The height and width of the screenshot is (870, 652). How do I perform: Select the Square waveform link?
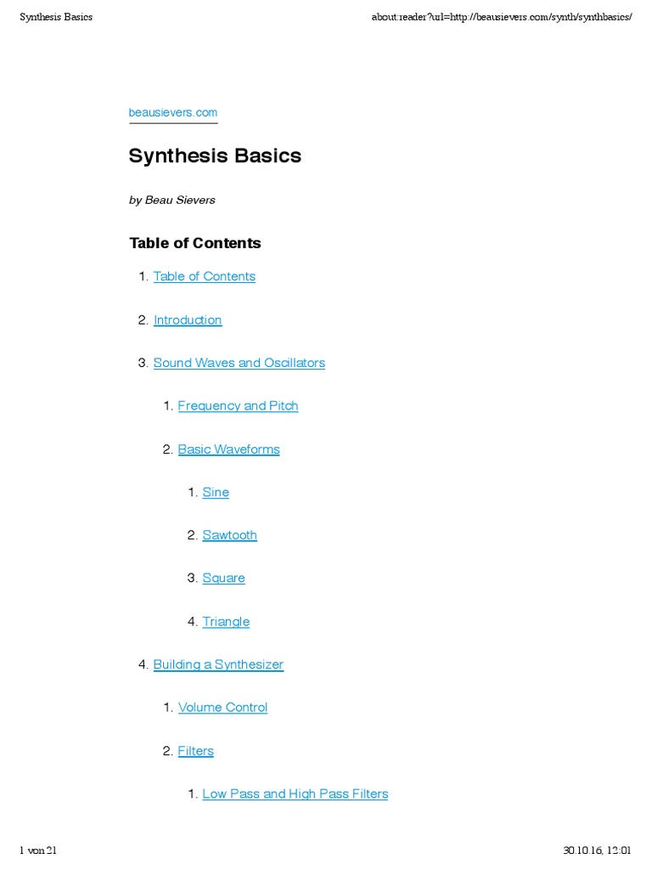223,579
